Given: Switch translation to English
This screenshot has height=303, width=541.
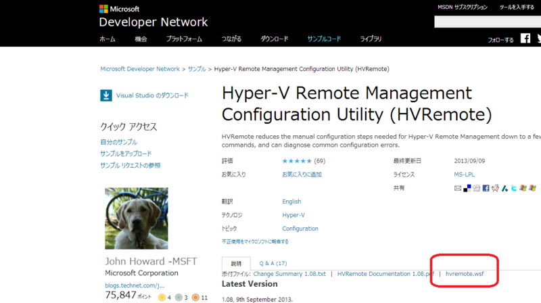Looking at the screenshot, I should pyautogui.click(x=291, y=202).
